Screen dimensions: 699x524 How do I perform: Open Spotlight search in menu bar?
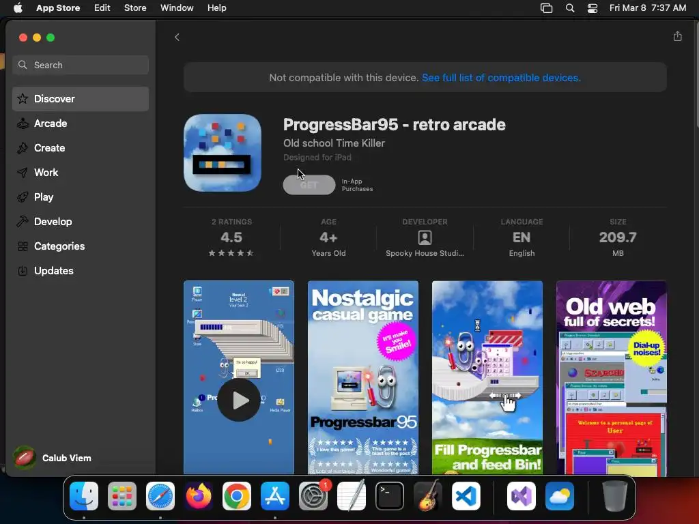point(570,8)
